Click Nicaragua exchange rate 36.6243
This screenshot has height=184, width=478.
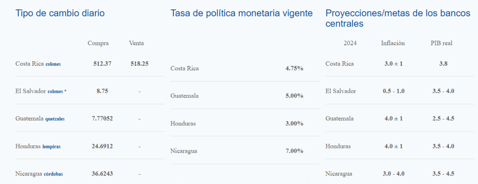tap(102, 174)
